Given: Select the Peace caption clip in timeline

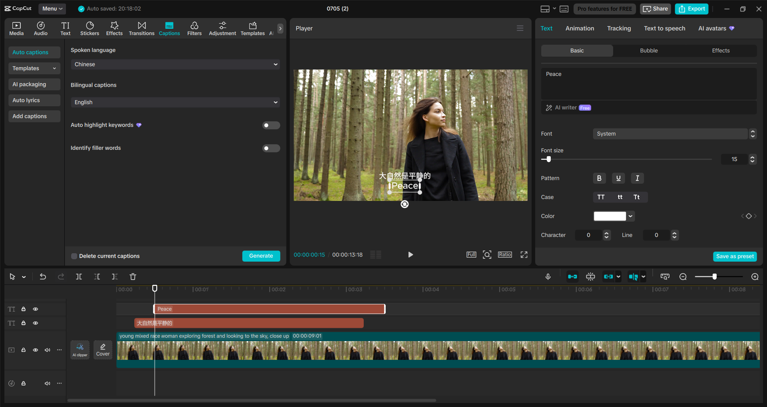Looking at the screenshot, I should tap(269, 309).
